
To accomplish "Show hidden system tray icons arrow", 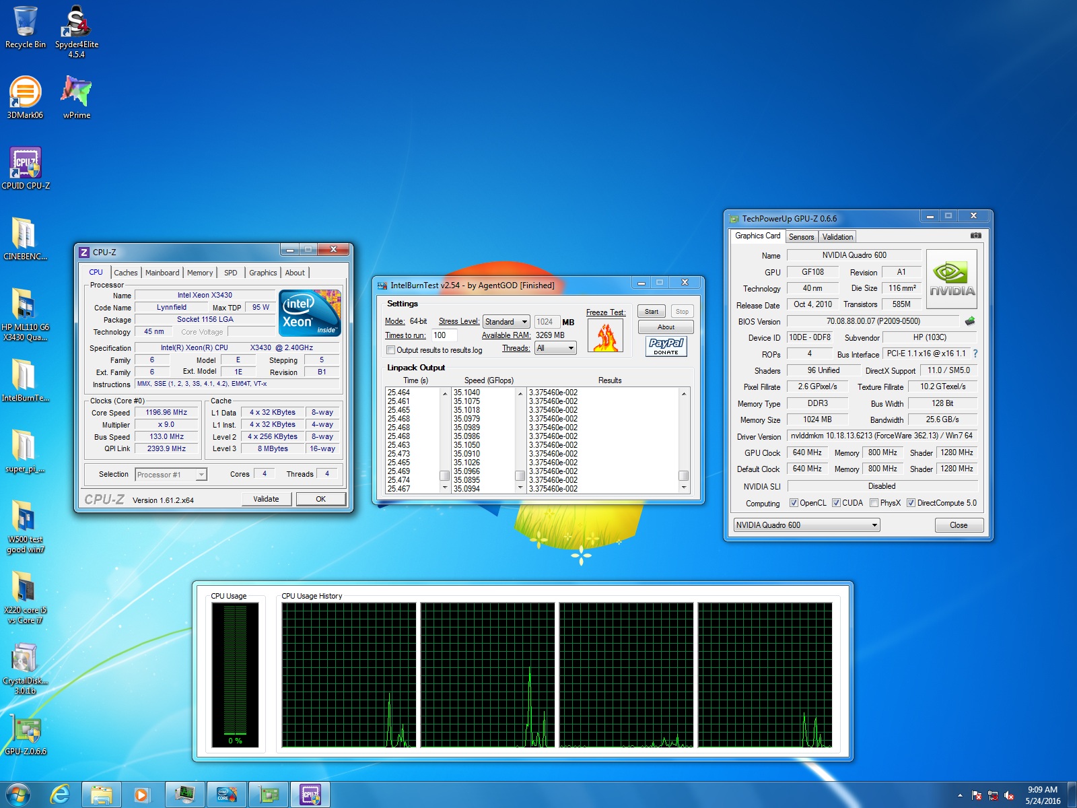I will (960, 795).
